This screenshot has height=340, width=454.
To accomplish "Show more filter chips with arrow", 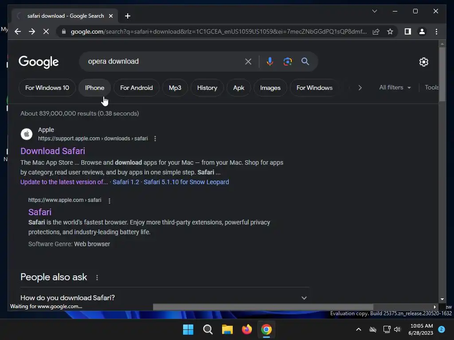I will coord(360,88).
